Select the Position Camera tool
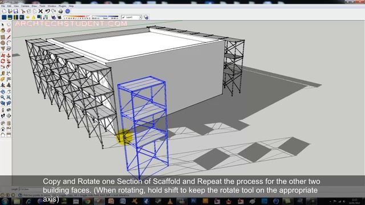This screenshot has height=205, width=365. coord(3,110)
